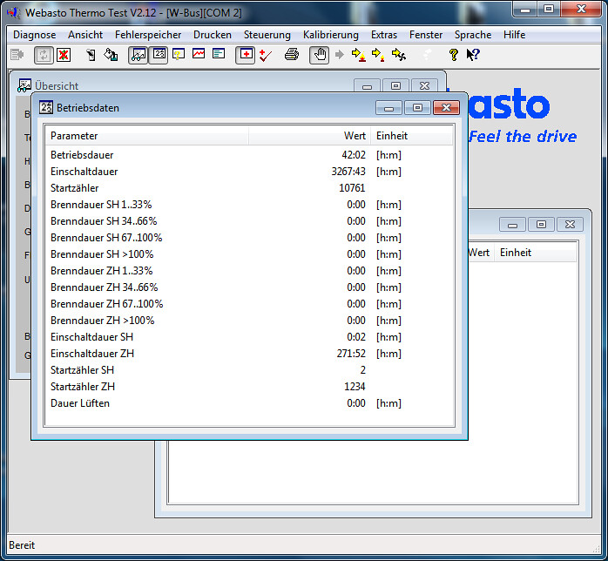This screenshot has height=561, width=608.
Task: Toggle the red cross fault memory icon
Action: click(246, 55)
